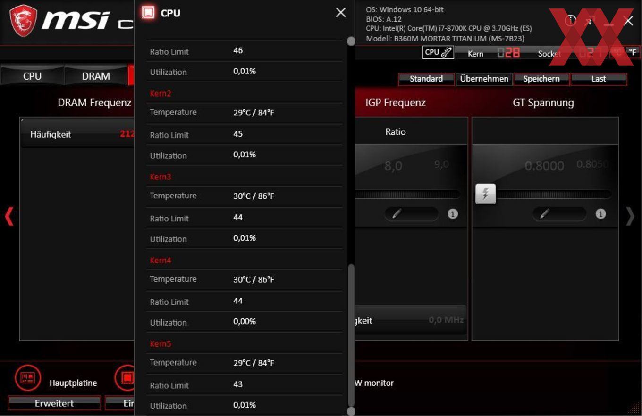Open Hauptplatine motherboard icon
The height and width of the screenshot is (416, 642).
tap(28, 378)
